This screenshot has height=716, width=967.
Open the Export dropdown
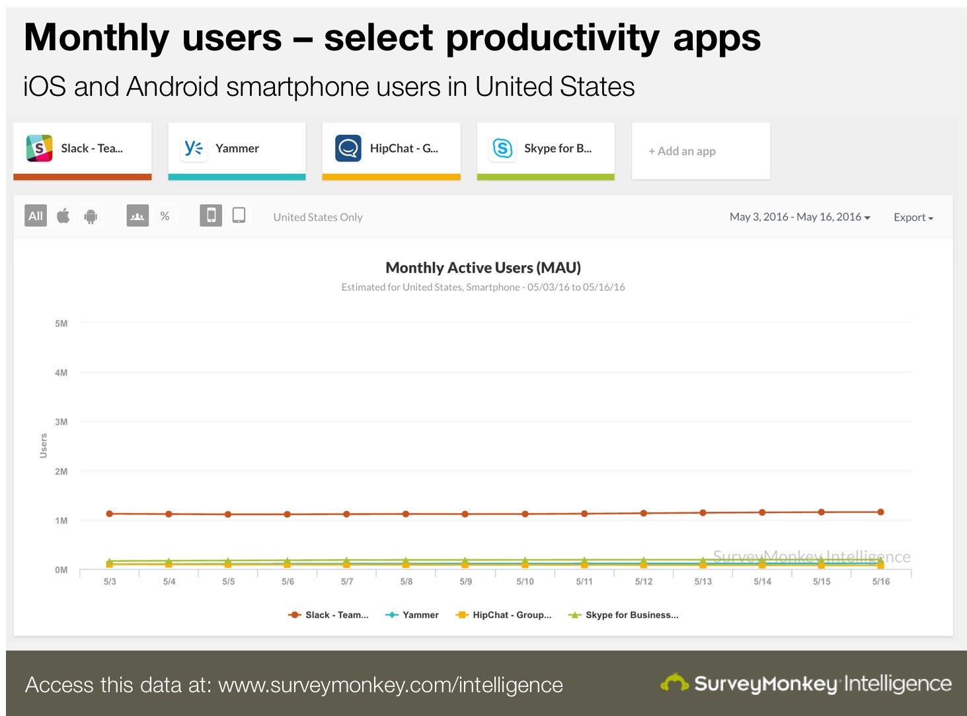(913, 217)
